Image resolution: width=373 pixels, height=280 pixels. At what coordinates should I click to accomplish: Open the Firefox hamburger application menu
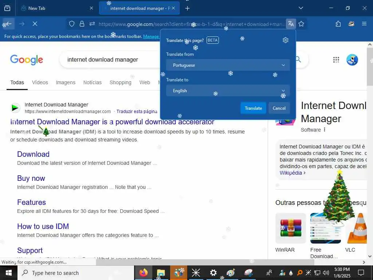pos(364,24)
